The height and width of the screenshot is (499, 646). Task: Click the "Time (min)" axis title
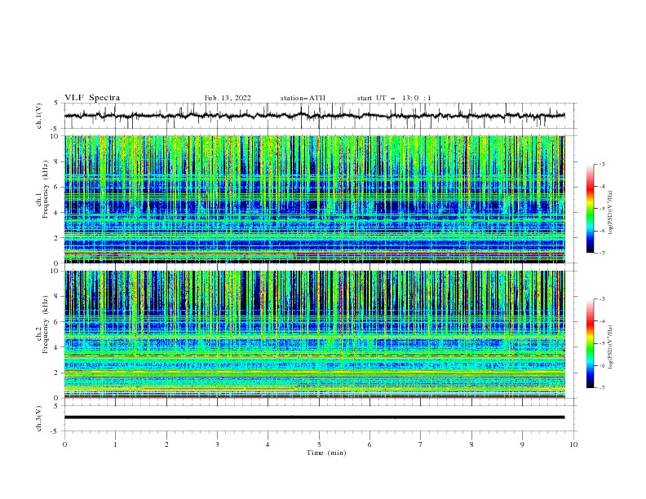326,453
